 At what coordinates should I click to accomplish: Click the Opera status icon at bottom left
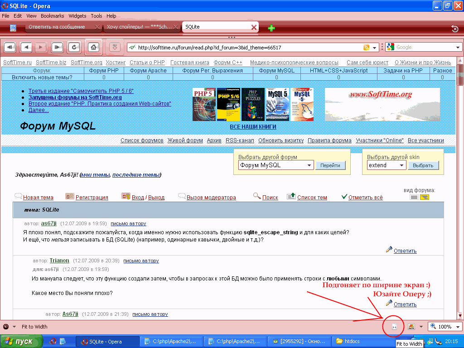[x=6, y=327]
